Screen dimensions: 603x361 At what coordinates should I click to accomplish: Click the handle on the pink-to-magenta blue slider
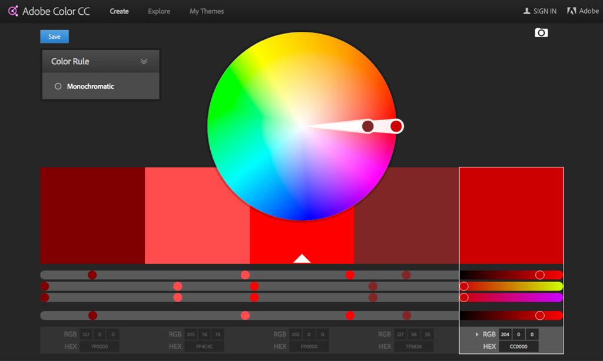[464, 297]
